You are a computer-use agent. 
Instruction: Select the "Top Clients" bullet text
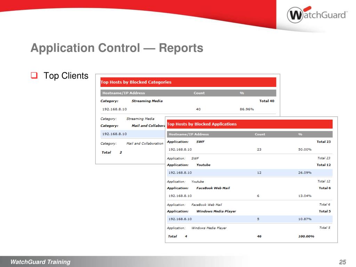[x=66, y=75]
